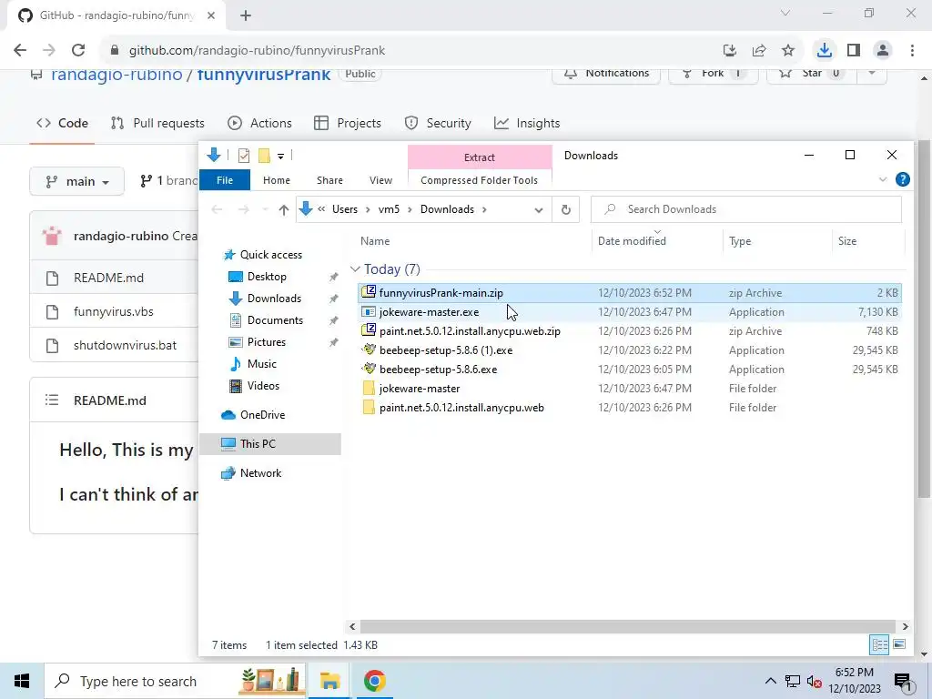
Task: Select This PC in navigation pane
Action: click(x=269, y=444)
